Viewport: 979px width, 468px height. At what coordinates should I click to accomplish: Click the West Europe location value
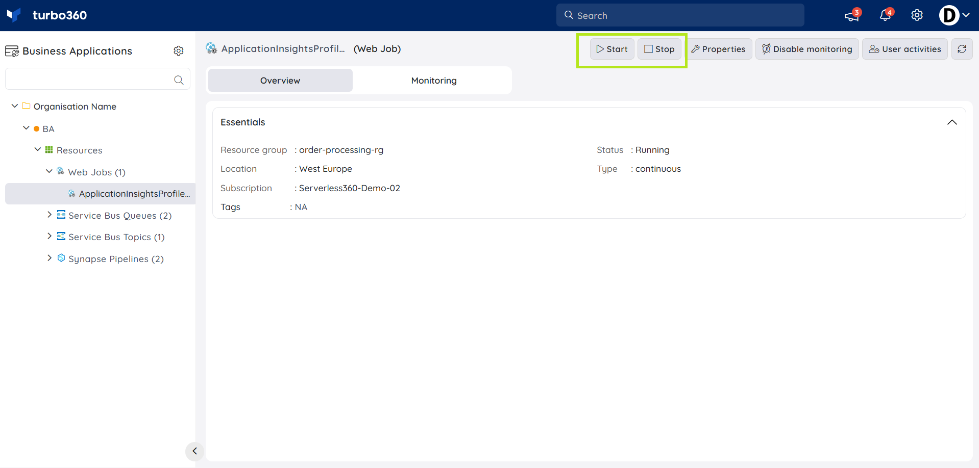pos(326,169)
